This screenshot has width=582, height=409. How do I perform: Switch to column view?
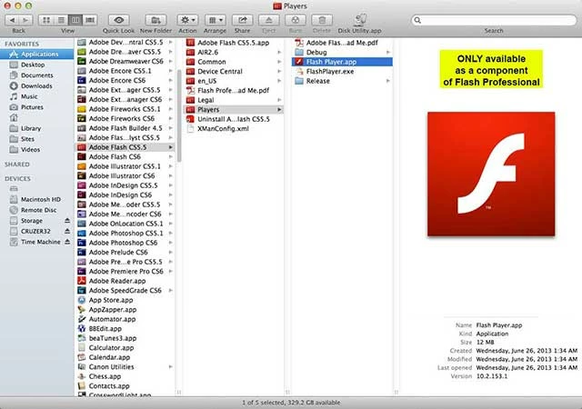[75, 20]
